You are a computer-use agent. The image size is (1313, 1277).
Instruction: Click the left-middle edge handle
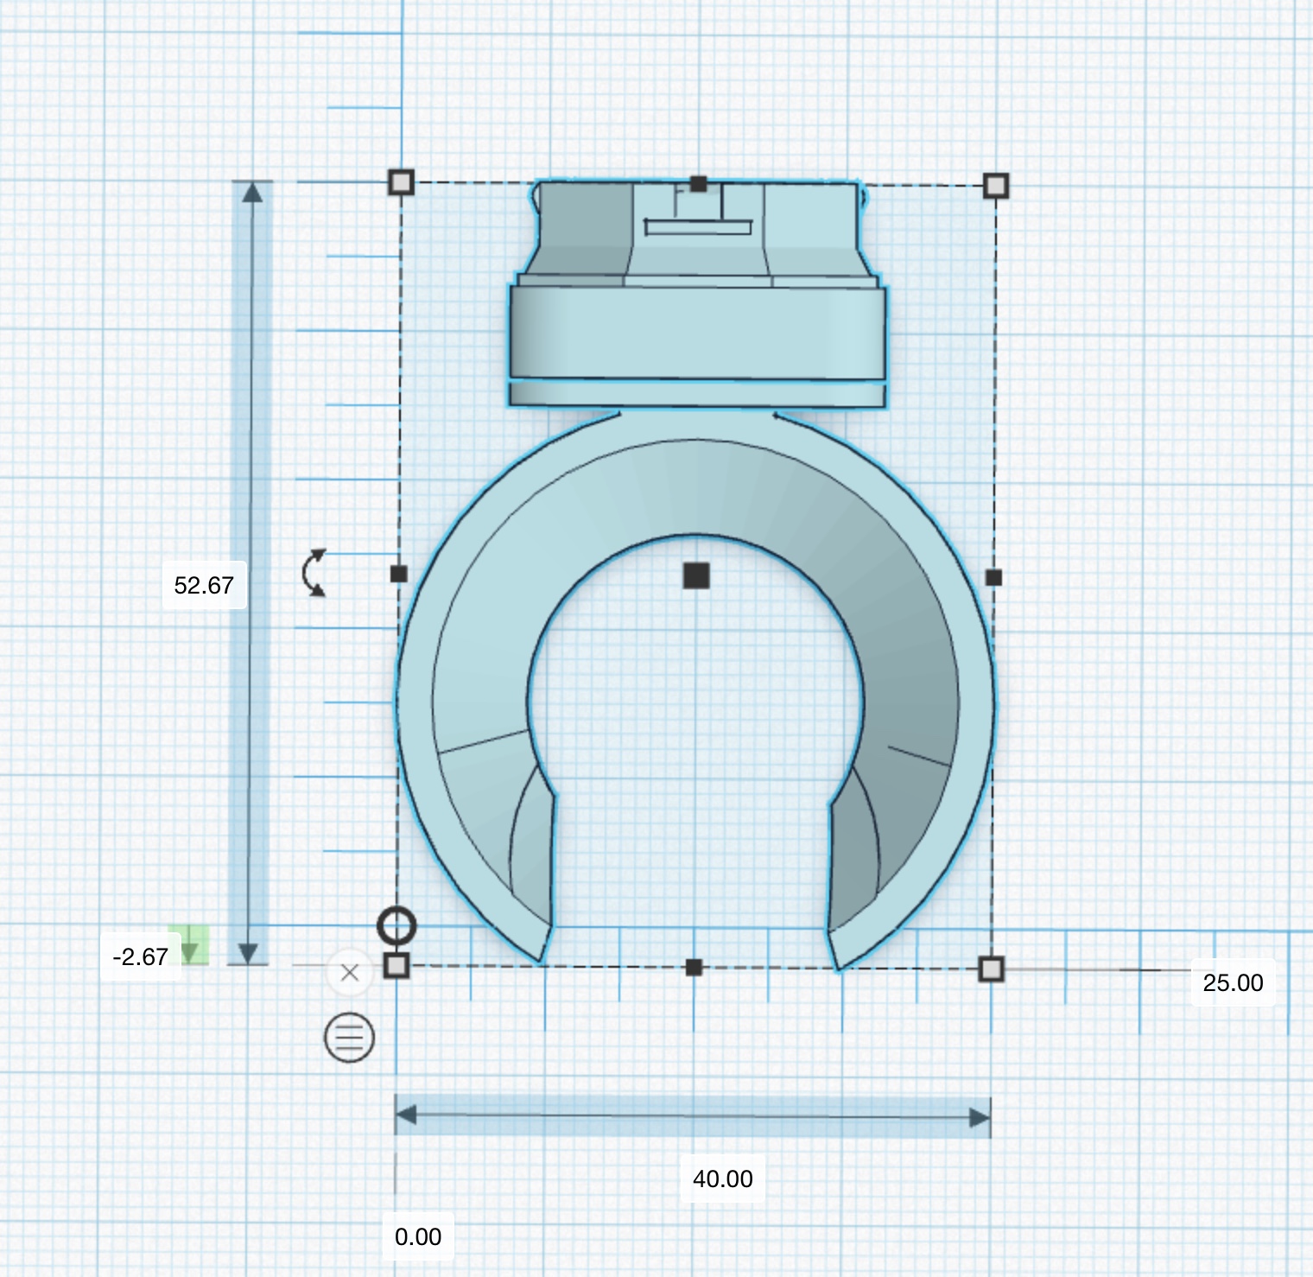(398, 574)
